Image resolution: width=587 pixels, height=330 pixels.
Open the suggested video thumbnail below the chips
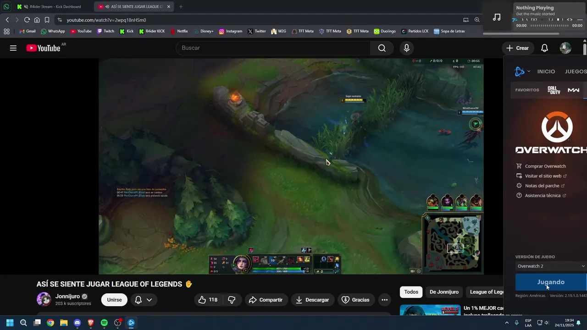tap(430, 310)
